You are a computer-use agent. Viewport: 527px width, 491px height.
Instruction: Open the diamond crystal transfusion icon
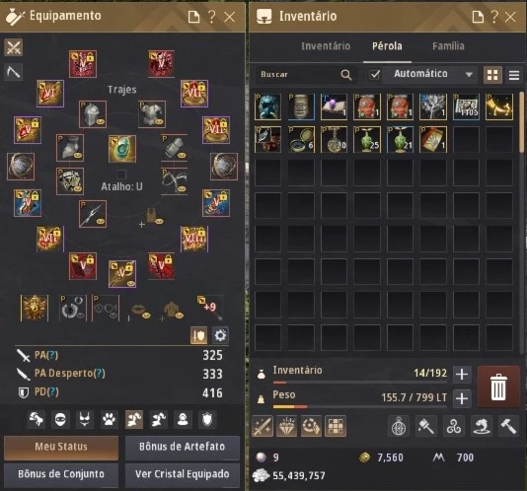pos(286,426)
